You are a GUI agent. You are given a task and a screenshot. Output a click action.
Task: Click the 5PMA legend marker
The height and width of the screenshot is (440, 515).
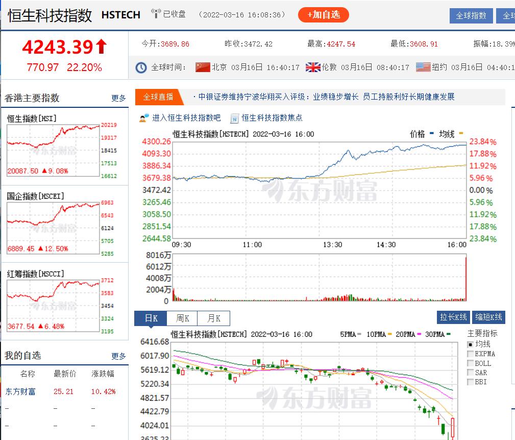click(359, 334)
